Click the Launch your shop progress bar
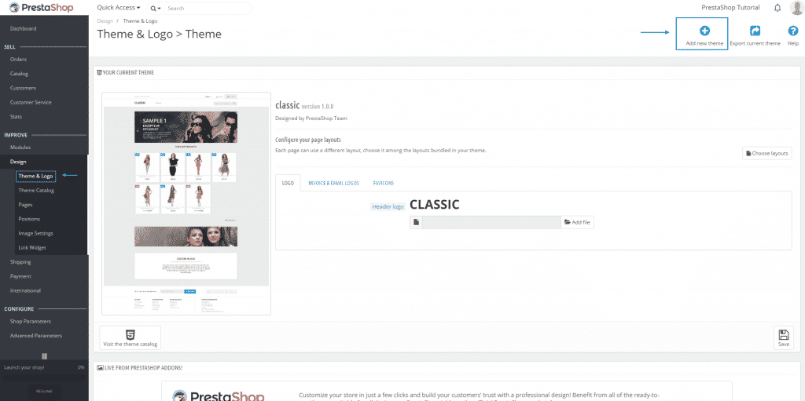This screenshot has height=401, width=805. coord(44,377)
